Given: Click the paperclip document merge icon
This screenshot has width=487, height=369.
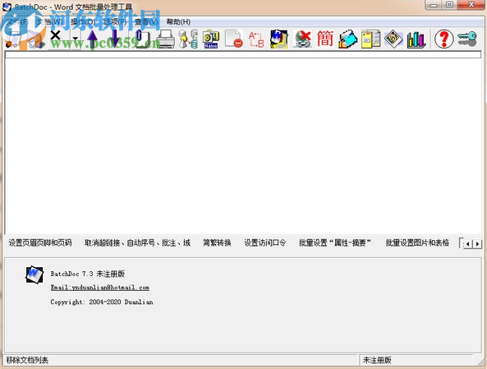Looking at the screenshot, I should tap(143, 39).
